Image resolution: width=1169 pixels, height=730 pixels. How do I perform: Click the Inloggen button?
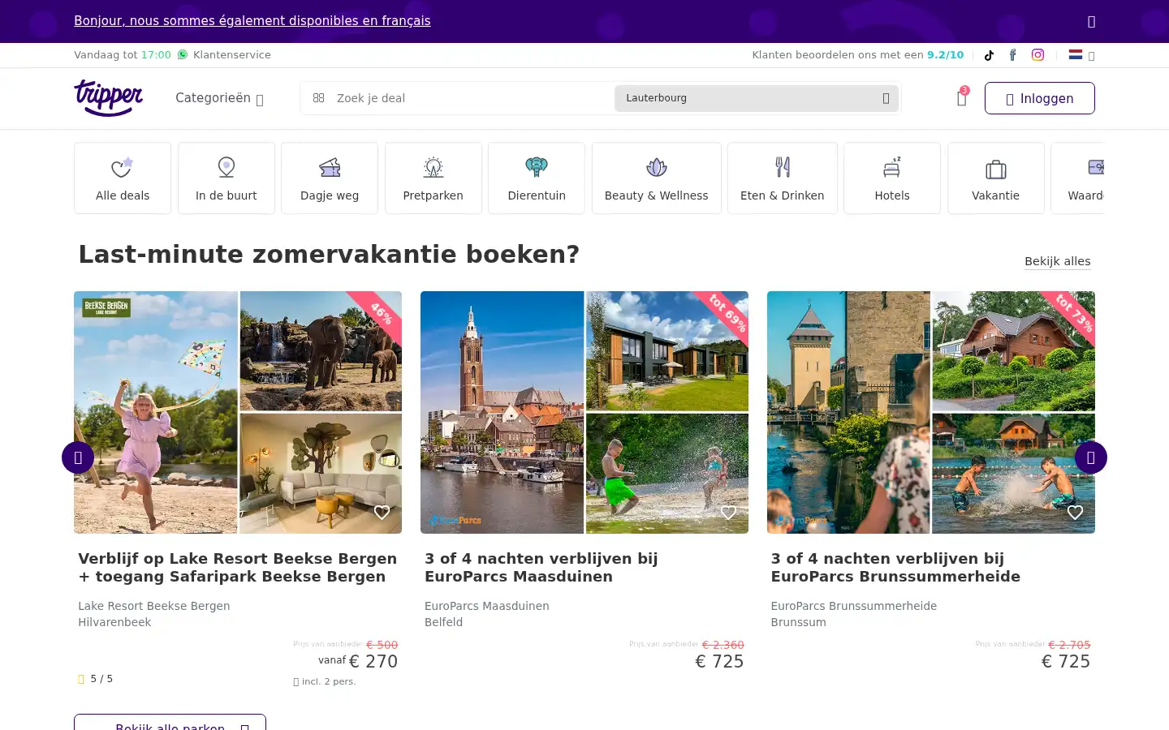[1039, 98]
